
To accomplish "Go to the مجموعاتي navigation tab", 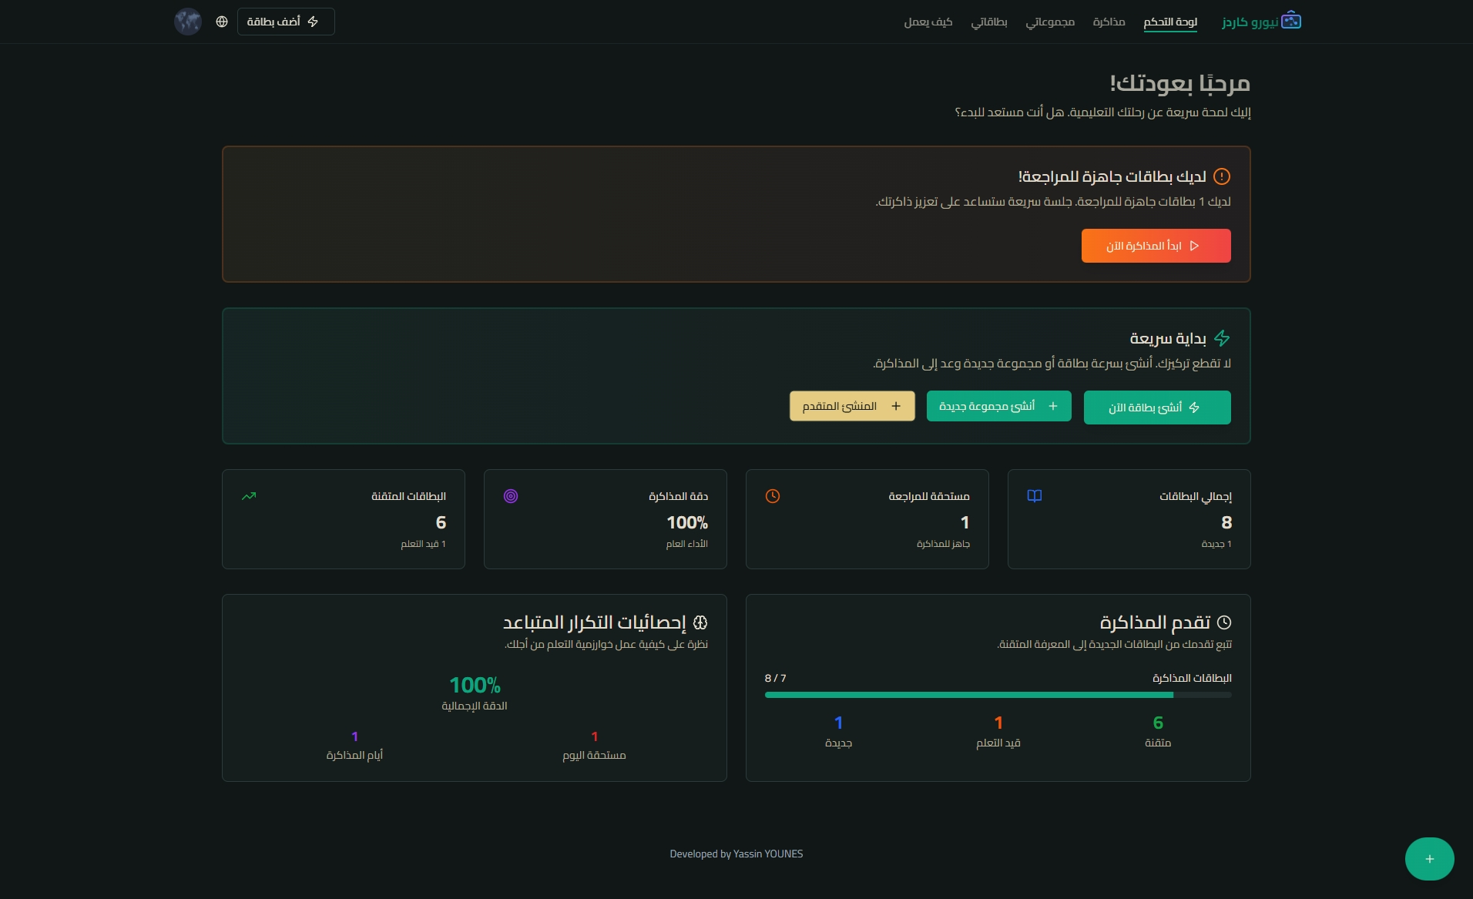I will pos(1050,22).
